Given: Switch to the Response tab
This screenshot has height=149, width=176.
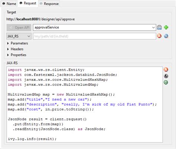Looking at the screenshot, I should [49, 4].
